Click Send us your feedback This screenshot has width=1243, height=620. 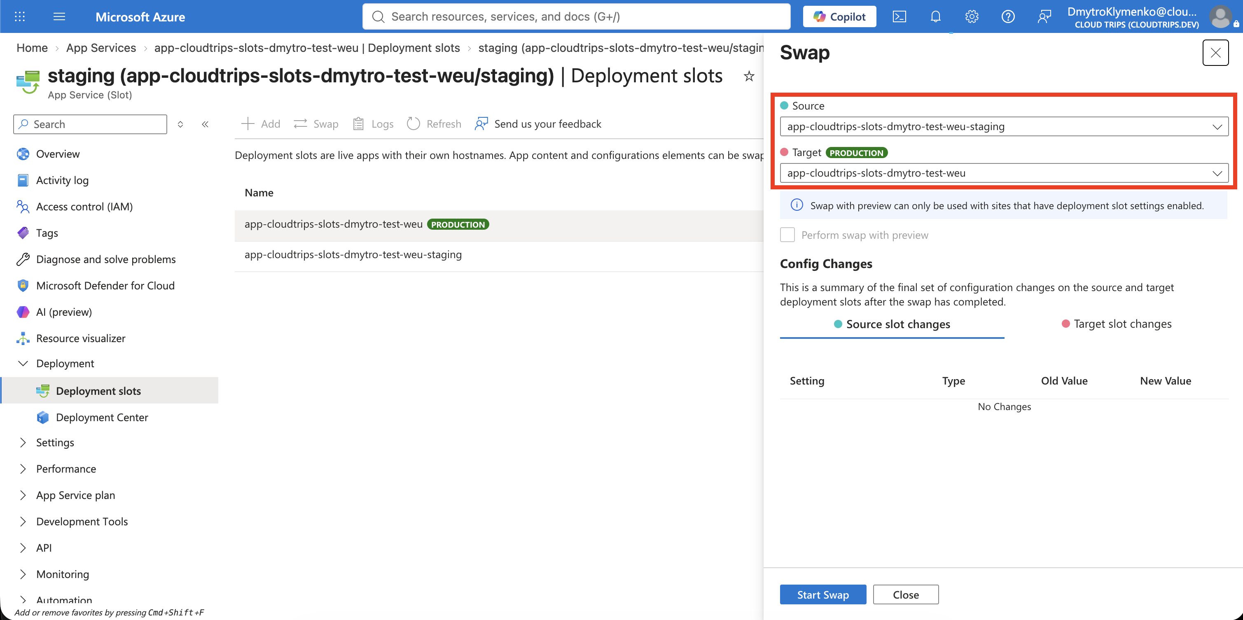538,124
